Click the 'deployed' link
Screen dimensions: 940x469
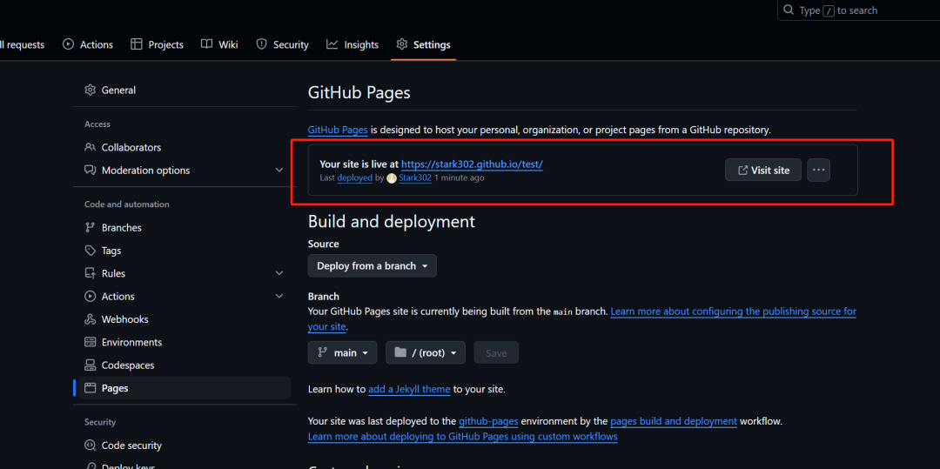[355, 178]
